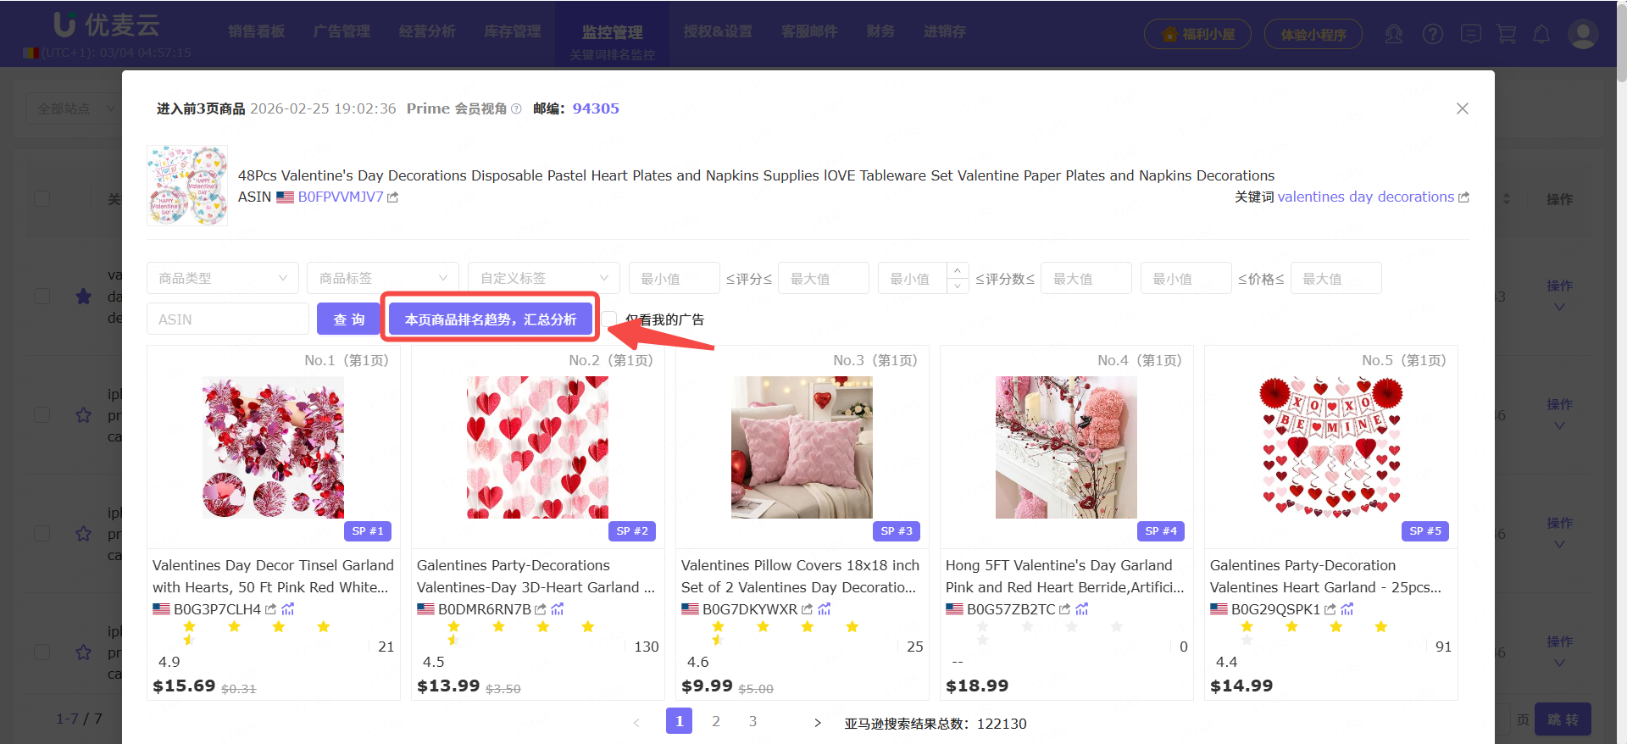Expand 全部站点 dropdown in background
The height and width of the screenshot is (744, 1627).
[75, 108]
